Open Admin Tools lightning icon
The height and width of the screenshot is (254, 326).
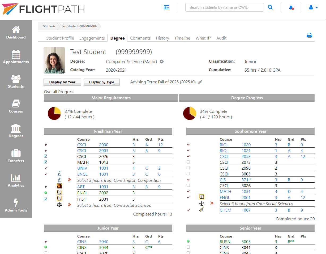point(16,203)
